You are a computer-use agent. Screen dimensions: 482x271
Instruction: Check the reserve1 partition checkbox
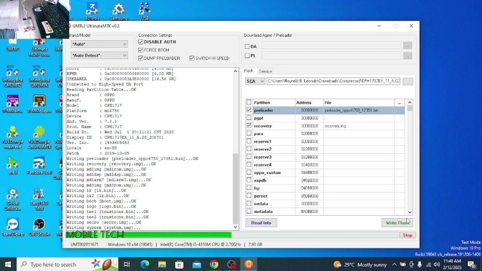tap(249, 142)
